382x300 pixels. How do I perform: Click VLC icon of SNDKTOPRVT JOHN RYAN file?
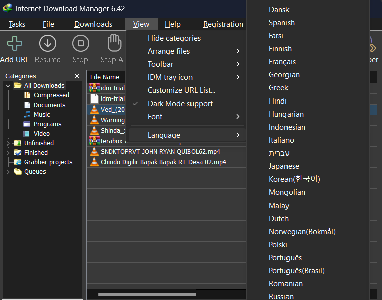(94, 151)
